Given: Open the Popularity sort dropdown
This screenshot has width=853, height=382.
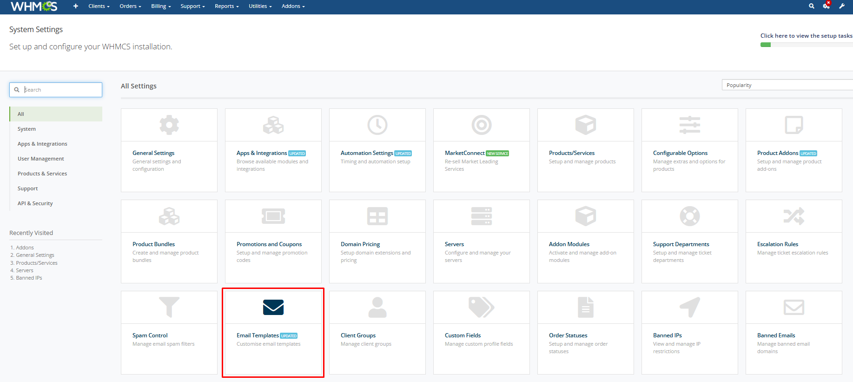Looking at the screenshot, I should pyautogui.click(x=787, y=85).
